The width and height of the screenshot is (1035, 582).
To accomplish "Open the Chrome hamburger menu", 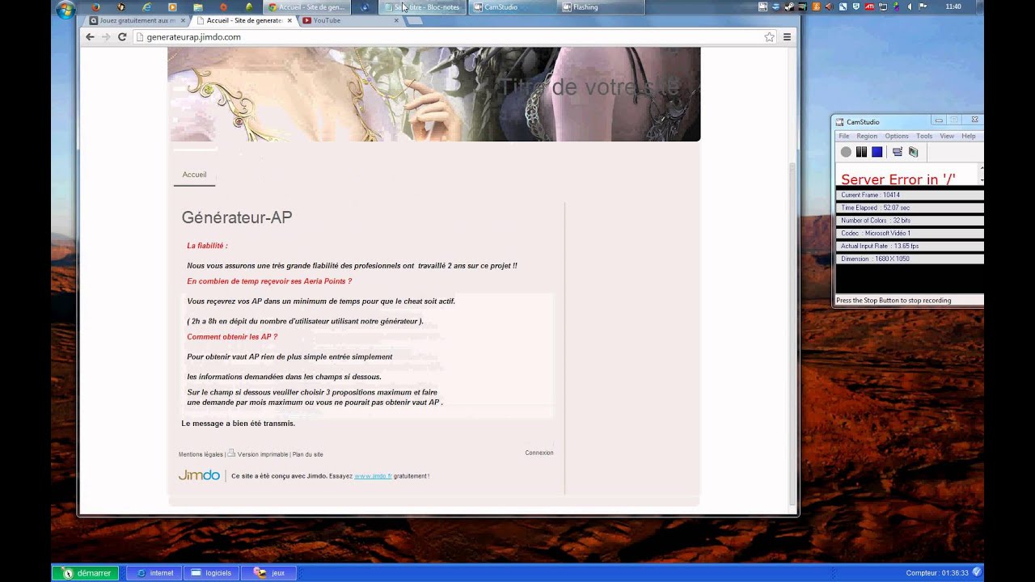I will 787,36.
